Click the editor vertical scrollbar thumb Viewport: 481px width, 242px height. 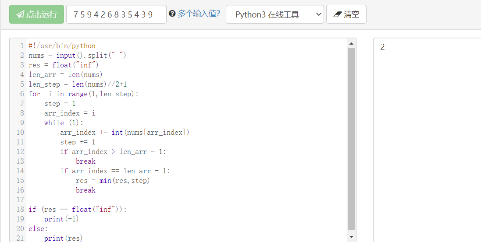351,139
